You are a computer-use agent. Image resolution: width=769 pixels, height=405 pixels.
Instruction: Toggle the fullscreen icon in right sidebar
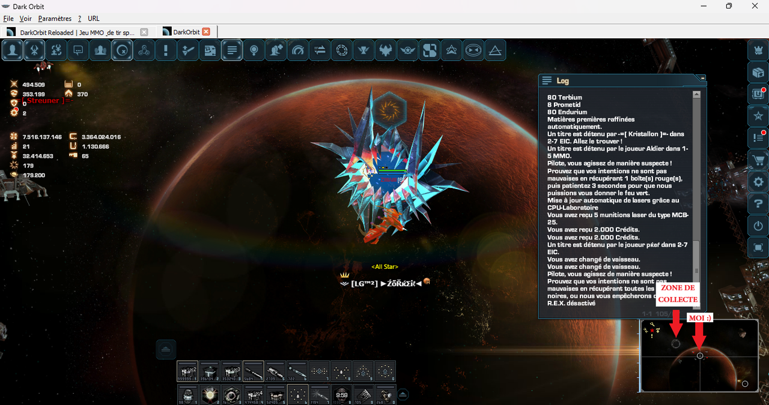[x=758, y=248]
